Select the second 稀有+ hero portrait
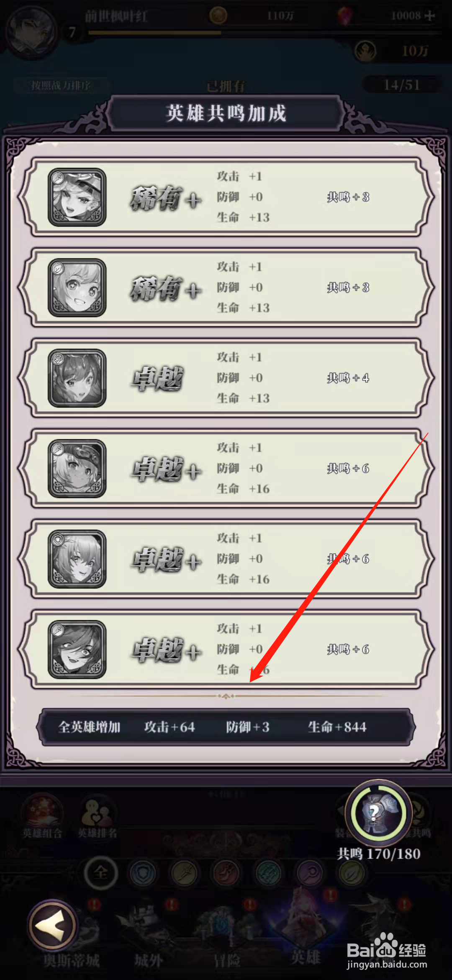452x980 pixels. click(77, 288)
